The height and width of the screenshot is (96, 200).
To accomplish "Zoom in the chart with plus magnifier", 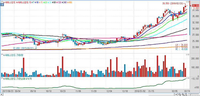I will (183, 94).
